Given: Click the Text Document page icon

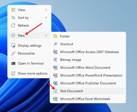Looking at the screenshot, I should (55, 91).
